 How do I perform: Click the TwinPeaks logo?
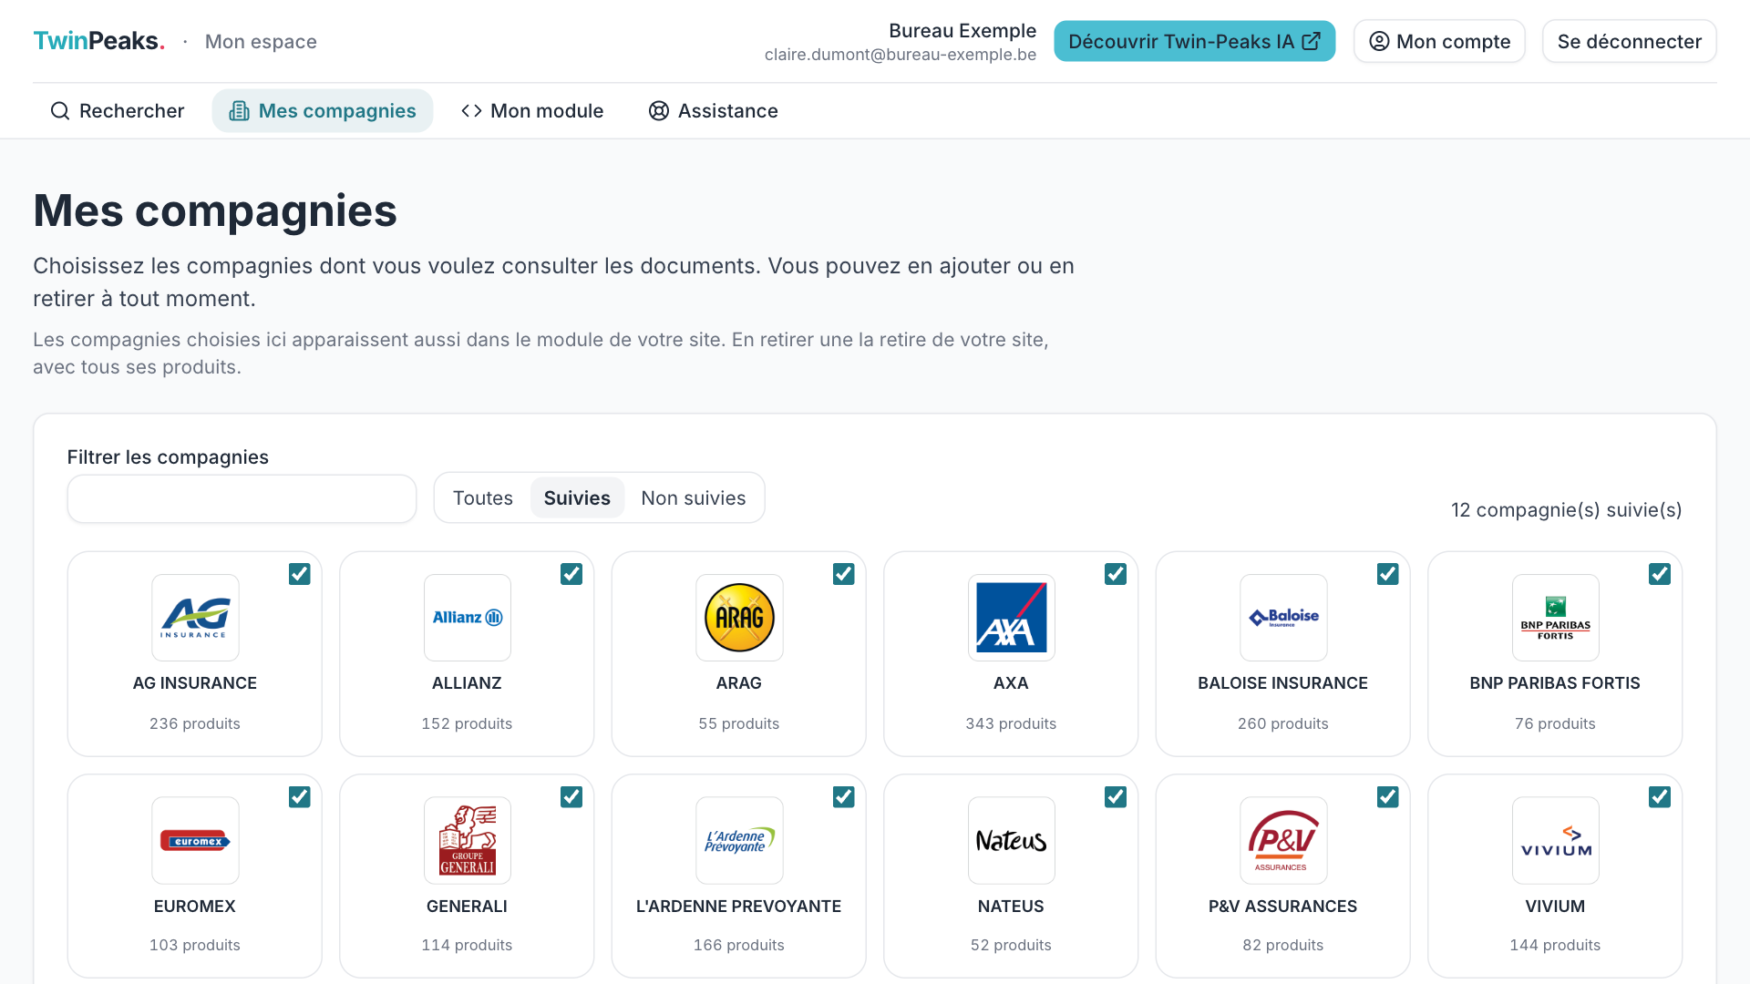[x=98, y=41]
